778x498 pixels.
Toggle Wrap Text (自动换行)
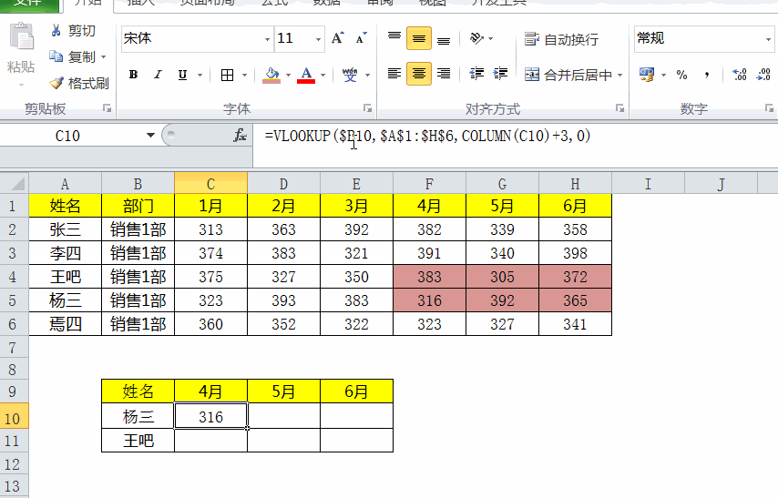[x=561, y=39]
